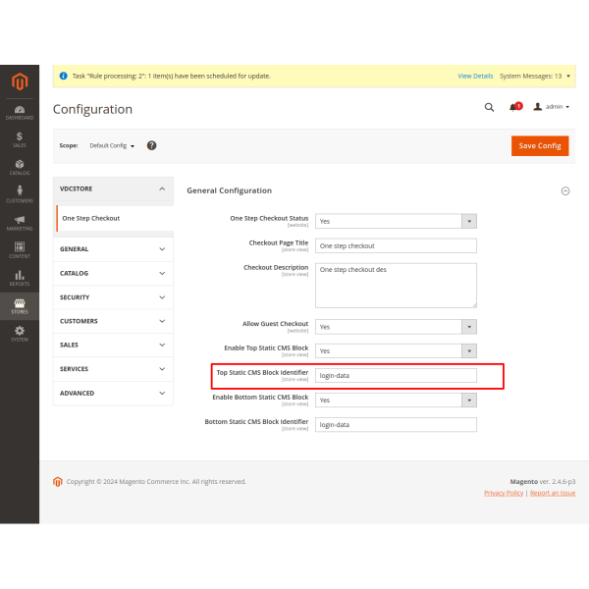
Task: Open the notifications bell icon
Action: click(513, 107)
